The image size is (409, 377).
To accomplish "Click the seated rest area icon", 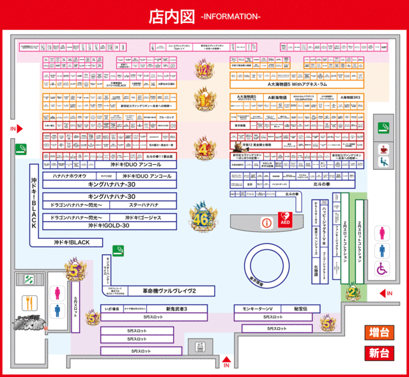I will (383, 162).
